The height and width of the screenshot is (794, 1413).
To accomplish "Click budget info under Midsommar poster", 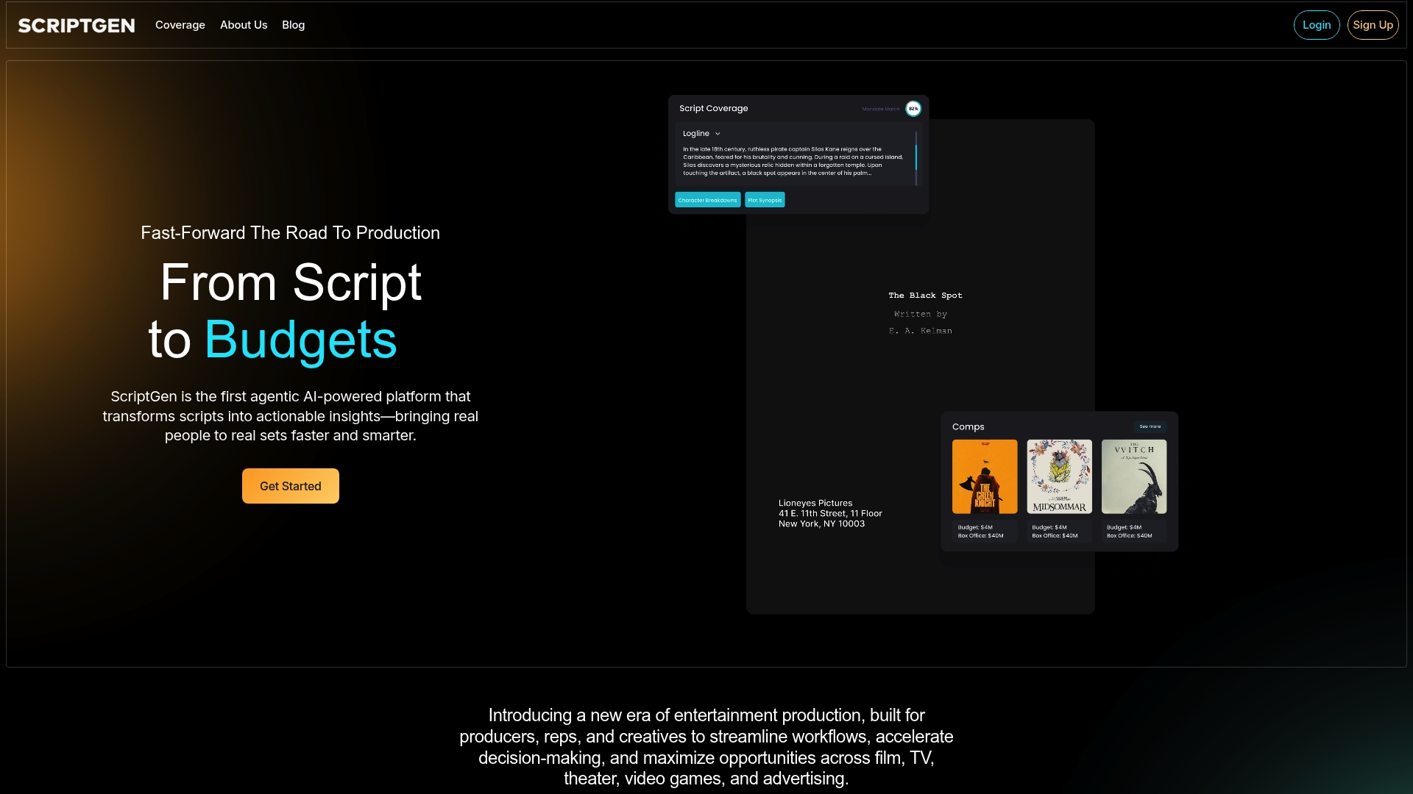I will tap(1058, 532).
